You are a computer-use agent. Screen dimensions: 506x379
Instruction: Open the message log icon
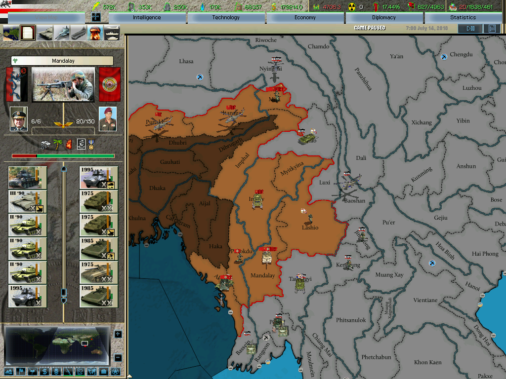coord(491,29)
